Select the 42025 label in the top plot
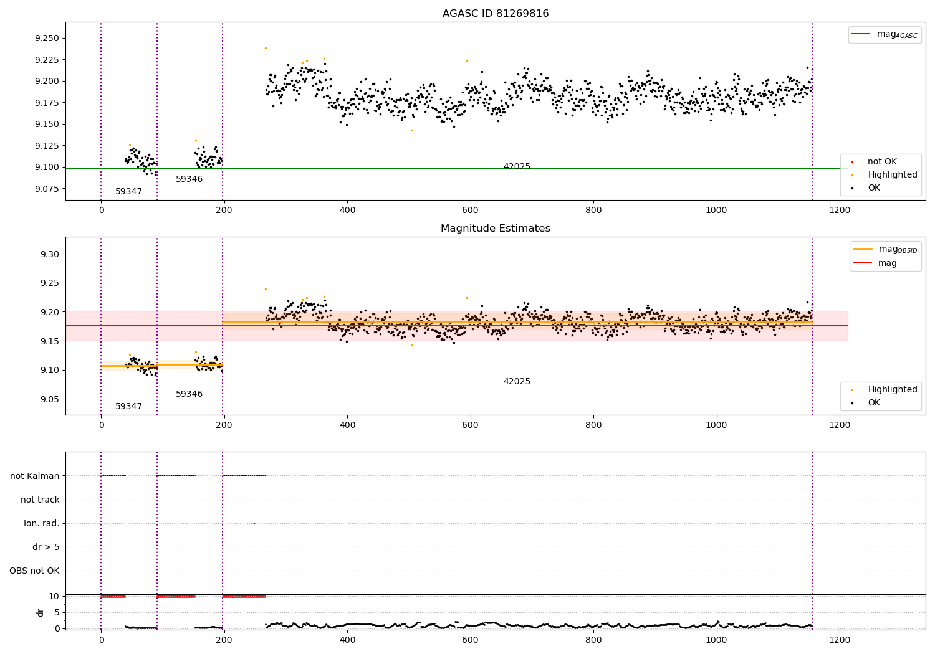Screen dimensions: 935x654 [x=517, y=167]
